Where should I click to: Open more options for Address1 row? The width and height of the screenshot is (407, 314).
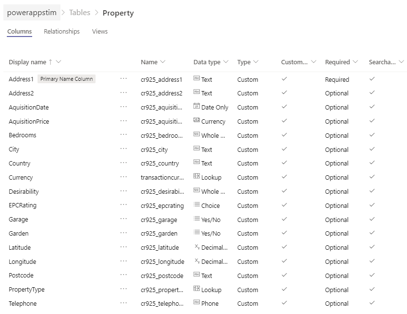coord(123,79)
